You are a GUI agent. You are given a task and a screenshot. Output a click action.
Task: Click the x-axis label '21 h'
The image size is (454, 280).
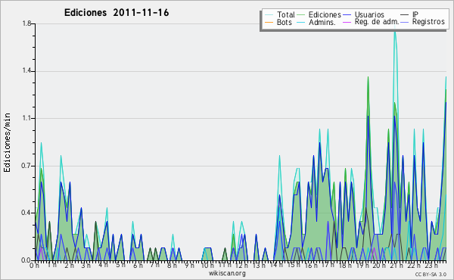(x=396, y=266)
